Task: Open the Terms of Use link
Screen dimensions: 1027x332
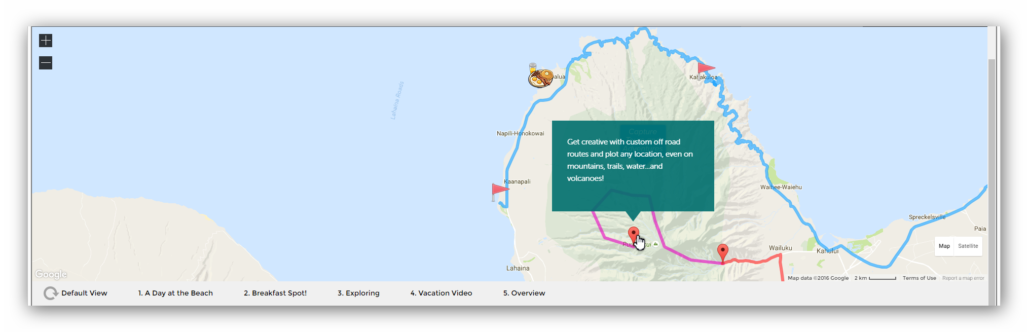Action: click(x=919, y=278)
